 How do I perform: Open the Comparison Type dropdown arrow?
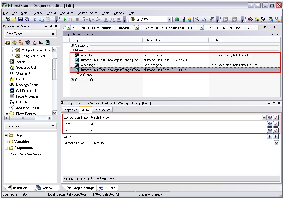pyautogui.click(x=264, y=118)
